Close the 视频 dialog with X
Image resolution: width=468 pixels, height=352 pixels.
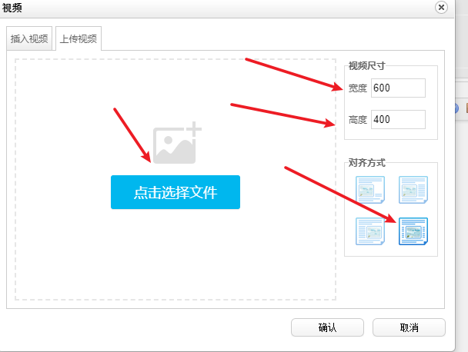tap(441, 7)
